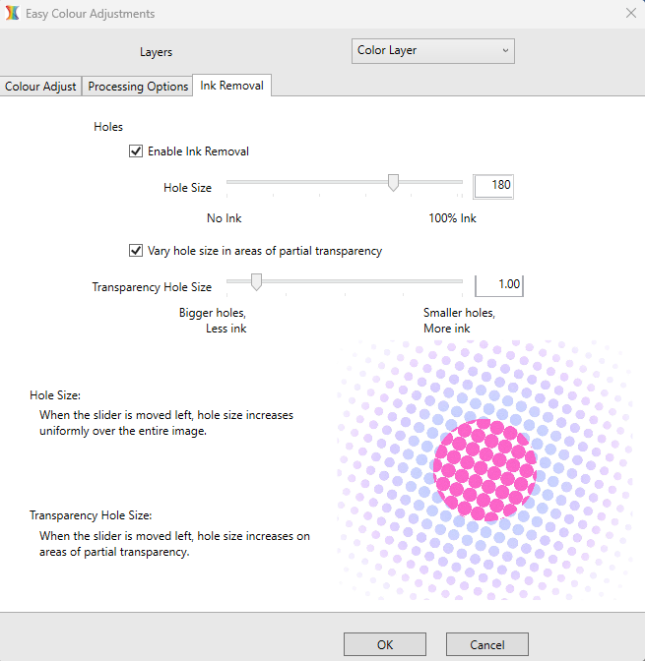This screenshot has width=645, height=661.
Task: Click the Hole Size slider thumb
Action: (393, 183)
